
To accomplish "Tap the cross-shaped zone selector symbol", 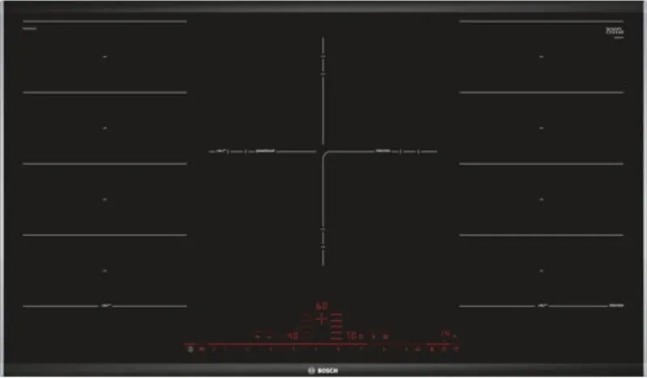I will (321, 319).
